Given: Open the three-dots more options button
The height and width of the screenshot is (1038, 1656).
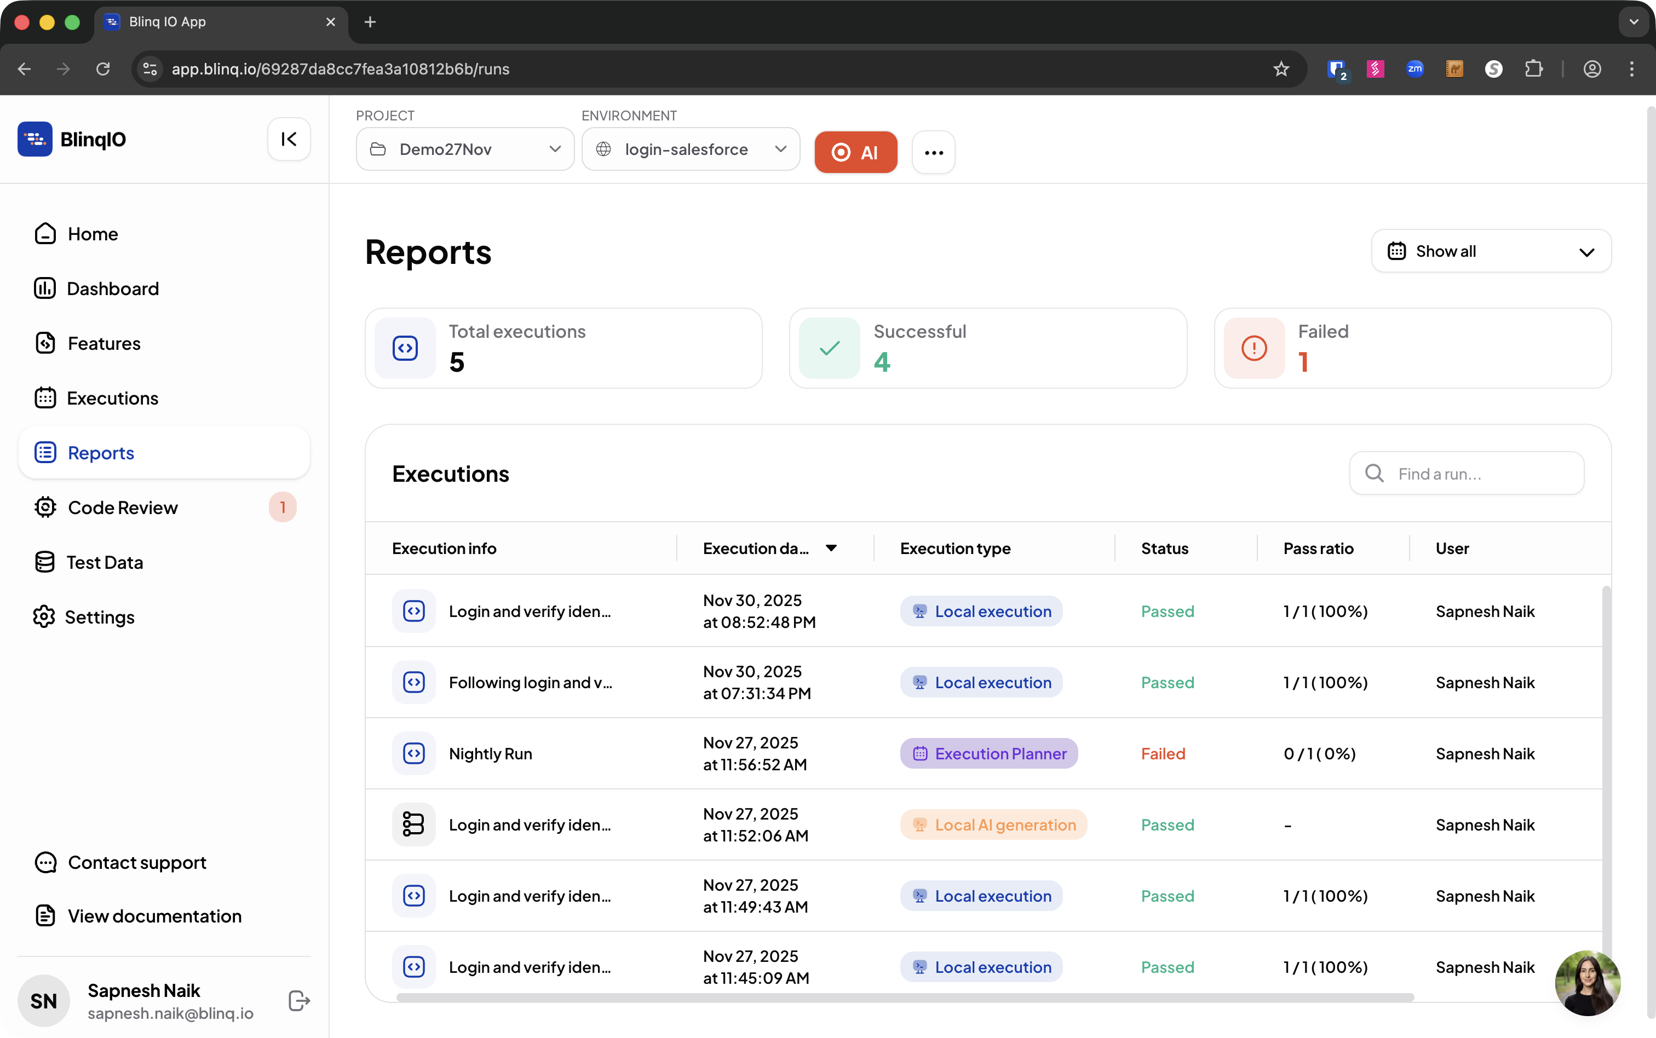Looking at the screenshot, I should [933, 152].
